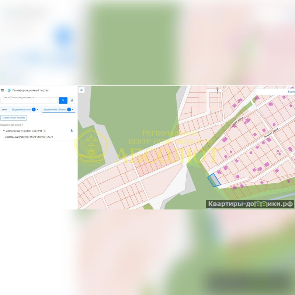295x295 pixels.
Task: Open the search filter settings icon
Action: [72, 100]
